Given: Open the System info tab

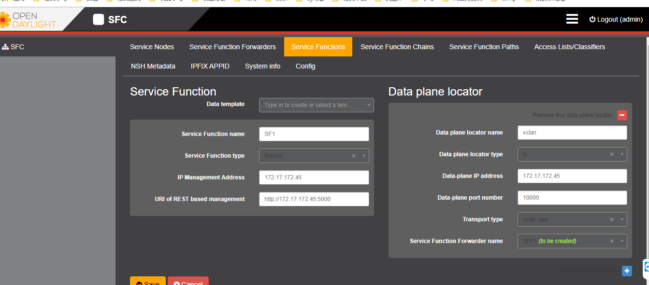Looking at the screenshot, I should 262,66.
